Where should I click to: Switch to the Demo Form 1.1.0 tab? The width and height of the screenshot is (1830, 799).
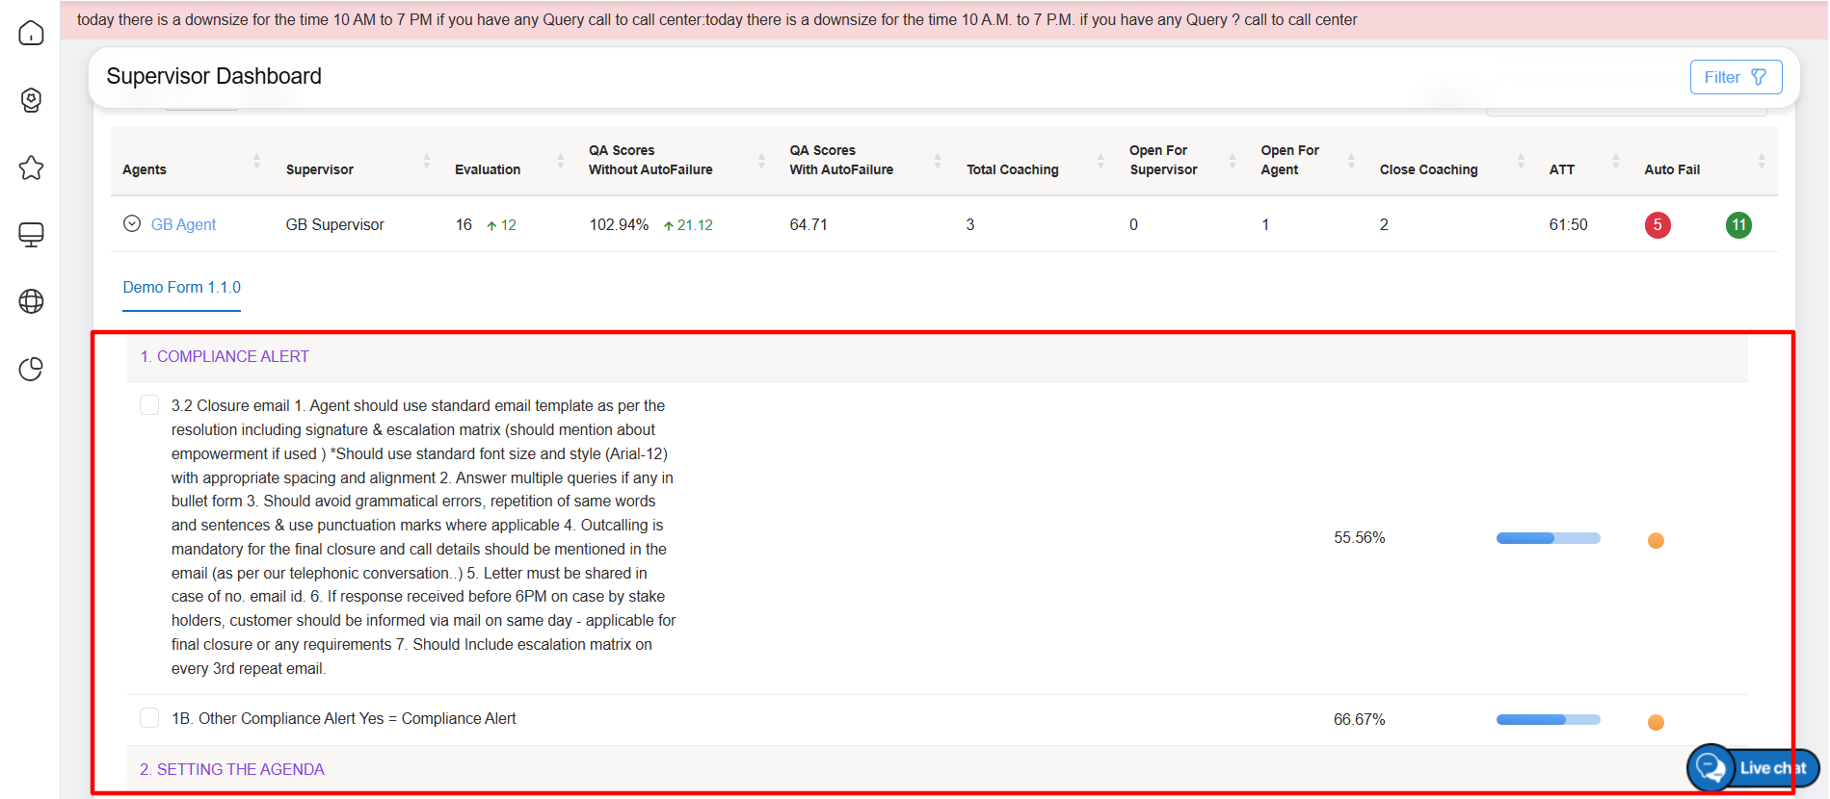tap(181, 287)
